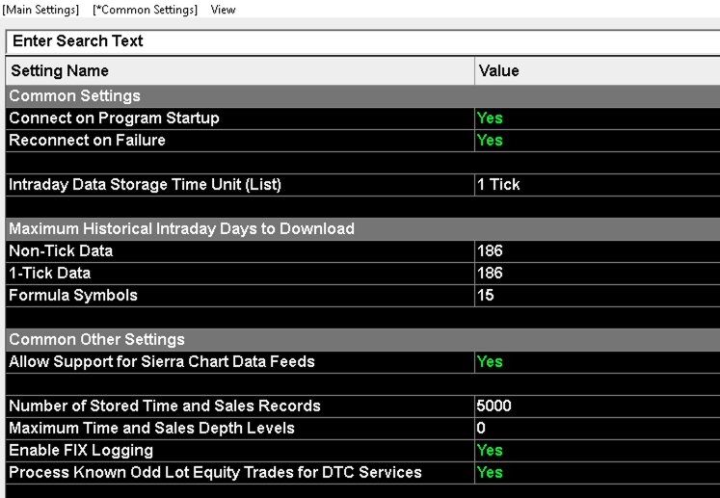The width and height of the screenshot is (720, 498).
Task: Click the Value column header
Action: 597,70
